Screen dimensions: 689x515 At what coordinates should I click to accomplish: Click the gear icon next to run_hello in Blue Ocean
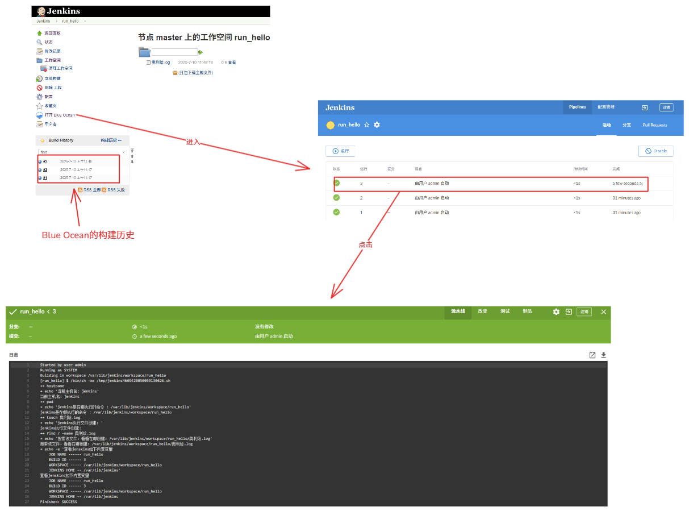click(x=377, y=124)
